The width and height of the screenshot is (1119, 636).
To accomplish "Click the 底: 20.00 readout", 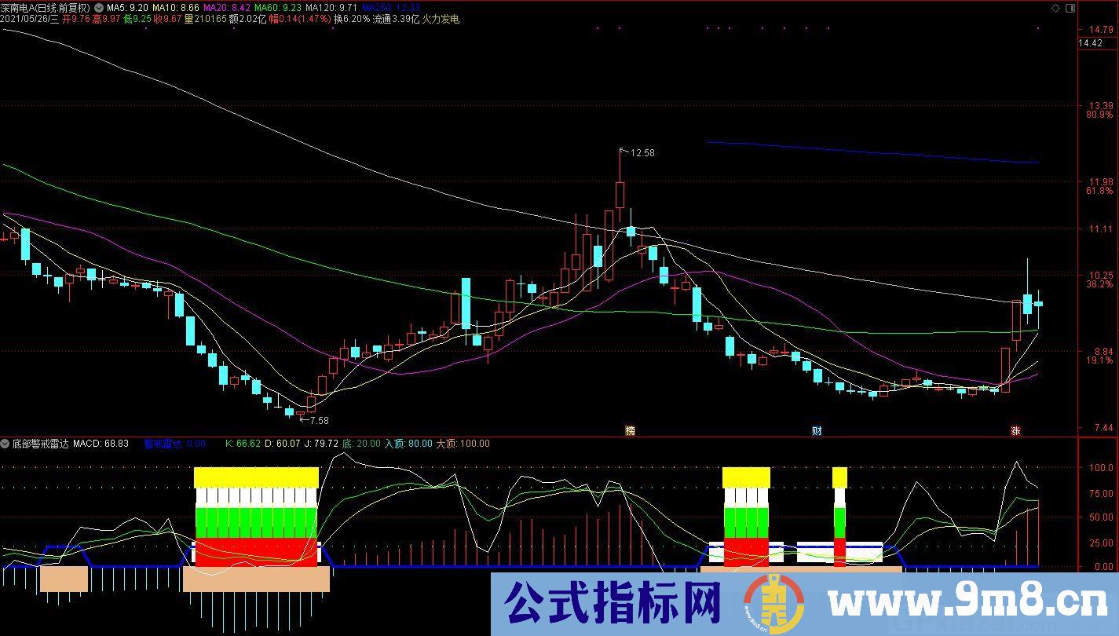I will (x=361, y=444).
